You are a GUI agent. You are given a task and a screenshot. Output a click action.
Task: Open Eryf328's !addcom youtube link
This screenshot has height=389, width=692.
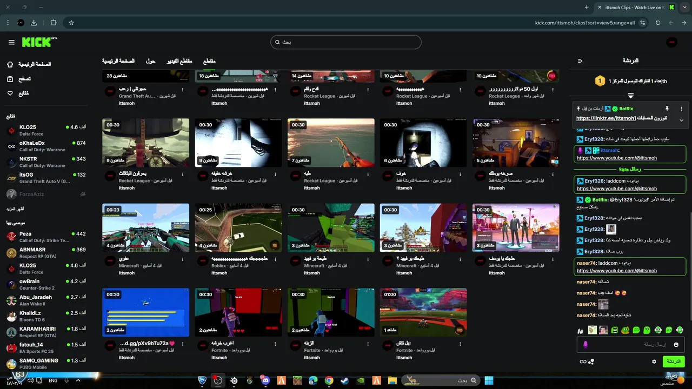617,189
